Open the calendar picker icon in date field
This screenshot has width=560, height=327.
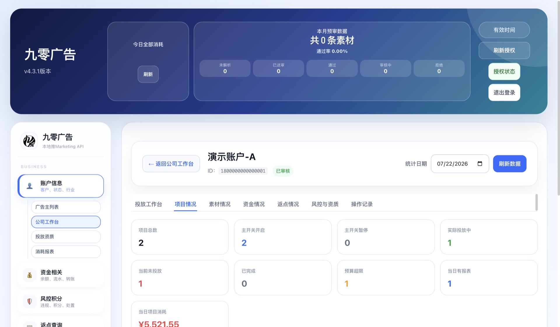coord(480,163)
